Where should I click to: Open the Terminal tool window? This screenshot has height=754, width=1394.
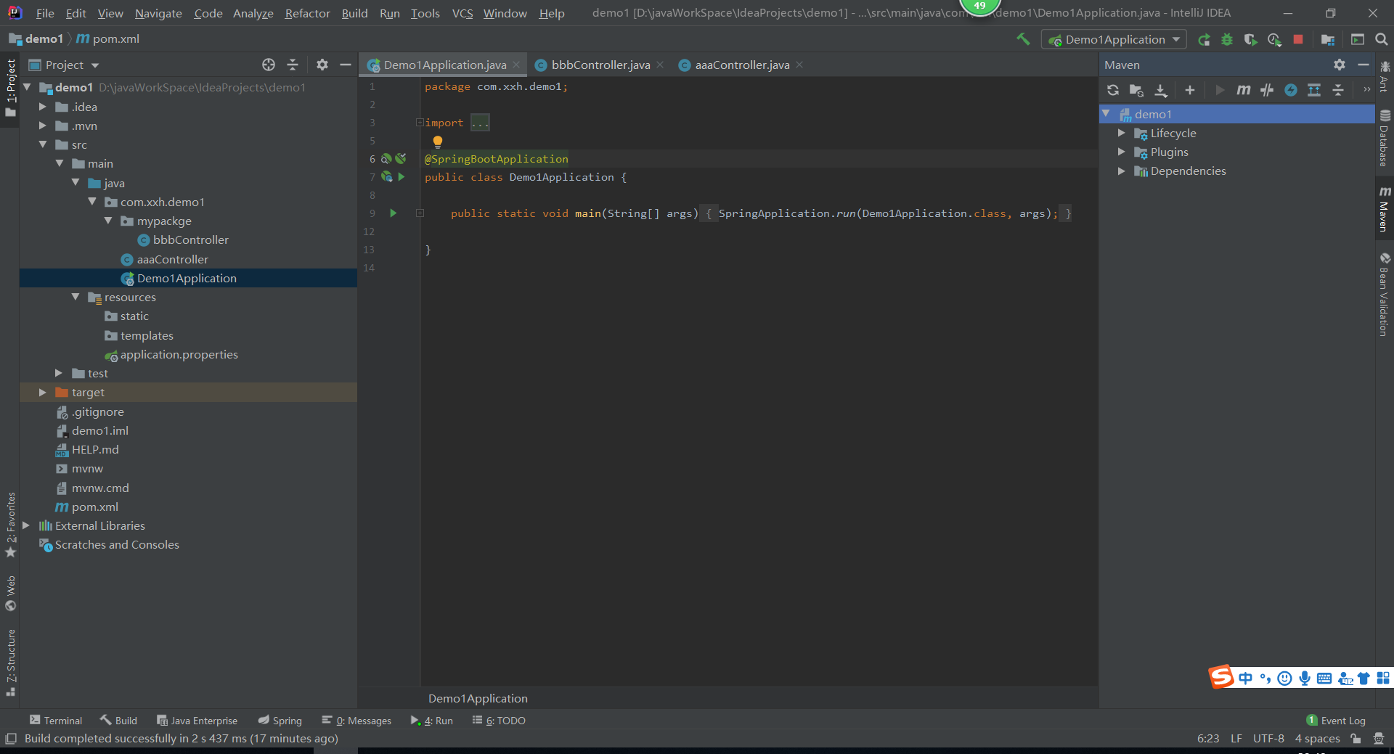pyautogui.click(x=56, y=721)
